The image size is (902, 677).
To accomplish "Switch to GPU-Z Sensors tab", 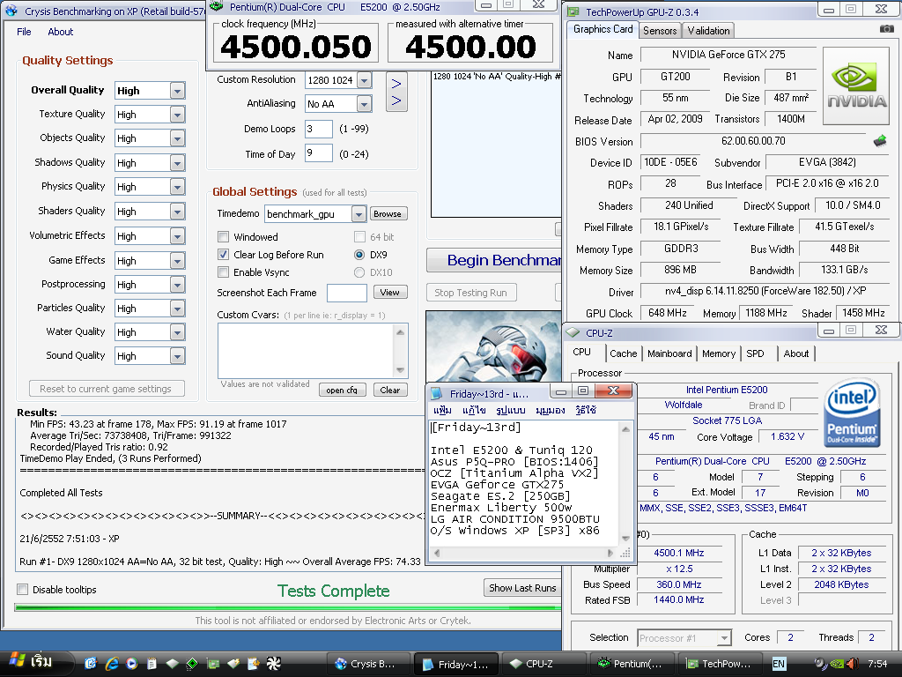I will [x=660, y=31].
